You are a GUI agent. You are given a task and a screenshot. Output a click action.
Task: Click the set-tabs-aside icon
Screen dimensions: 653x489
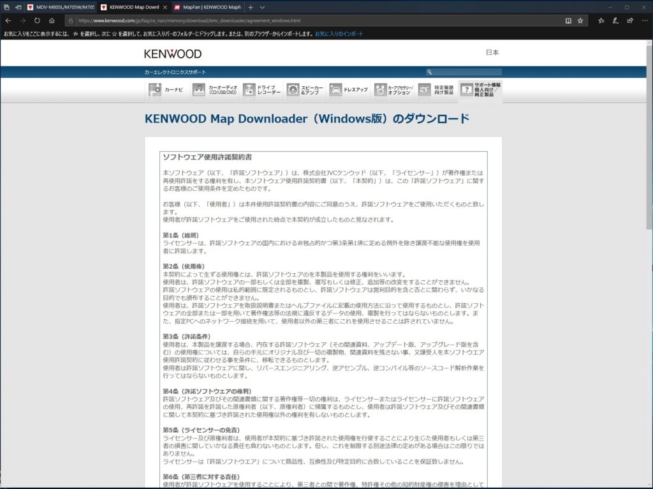[18, 7]
